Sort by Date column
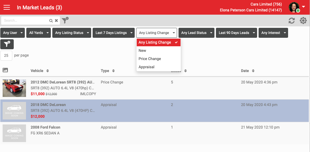Viewport: 310px width, 152px height. (247, 71)
